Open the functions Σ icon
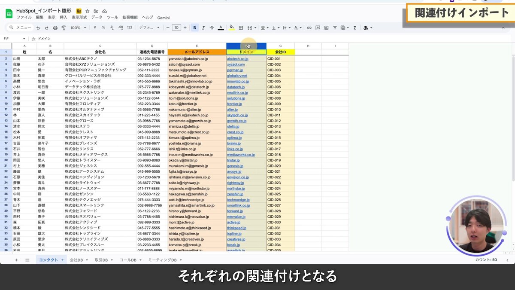 pos(355,27)
